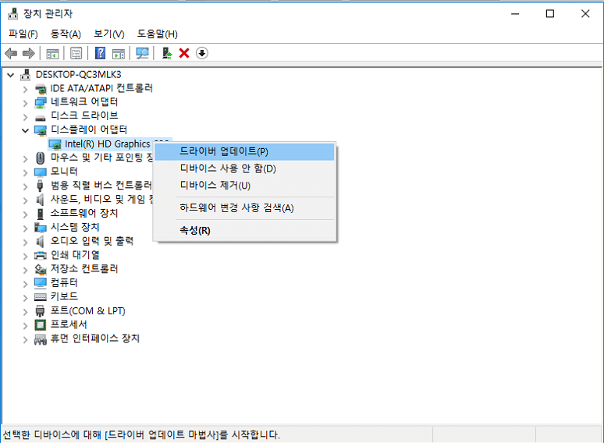Choose 하드웨어 변경 사항 검색(A)
Image resolution: width=604 pixels, height=443 pixels.
click(x=244, y=208)
